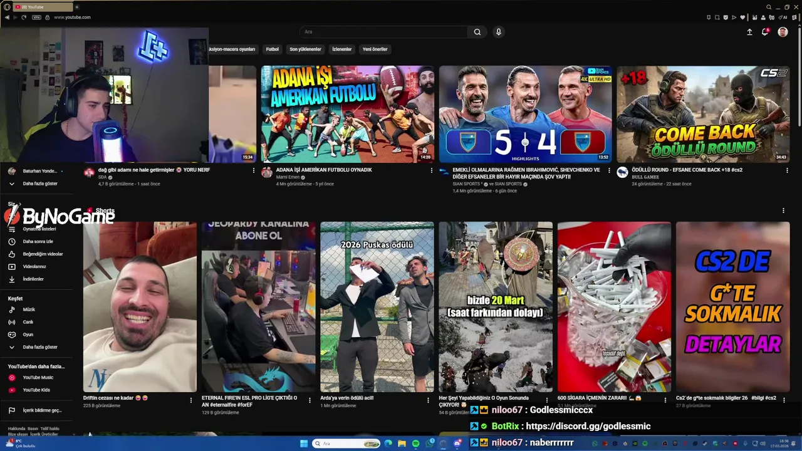Viewport: 802px width, 451px height.
Task: Open the notifications bell
Action: coord(765,32)
